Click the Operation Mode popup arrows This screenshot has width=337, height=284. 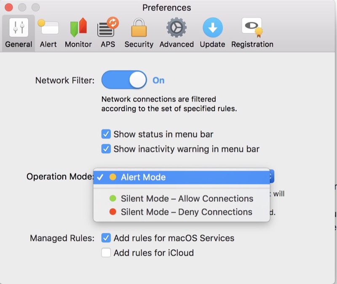tap(271, 177)
